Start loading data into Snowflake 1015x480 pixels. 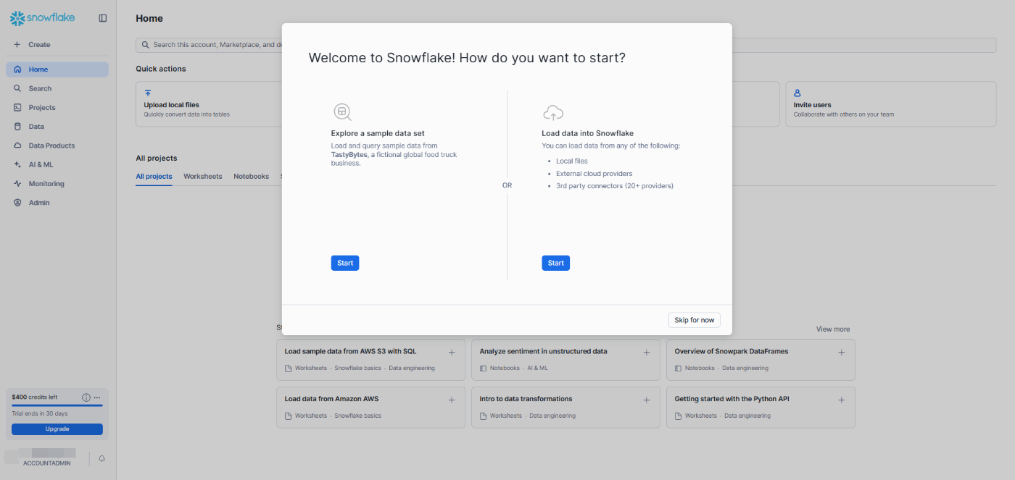tap(556, 263)
